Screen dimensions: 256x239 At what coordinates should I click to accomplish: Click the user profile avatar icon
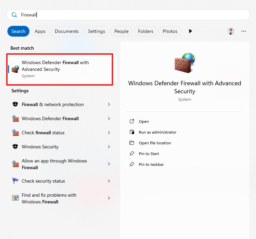pos(231,31)
